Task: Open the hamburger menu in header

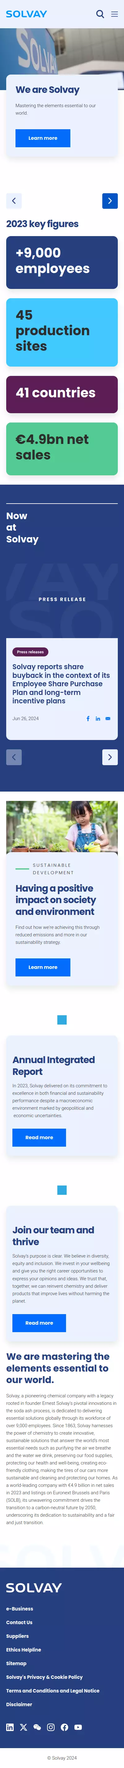Action: (114, 14)
